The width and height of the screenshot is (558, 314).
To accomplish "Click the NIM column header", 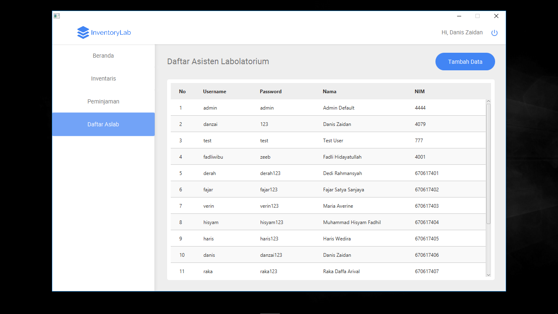I will pos(420,91).
